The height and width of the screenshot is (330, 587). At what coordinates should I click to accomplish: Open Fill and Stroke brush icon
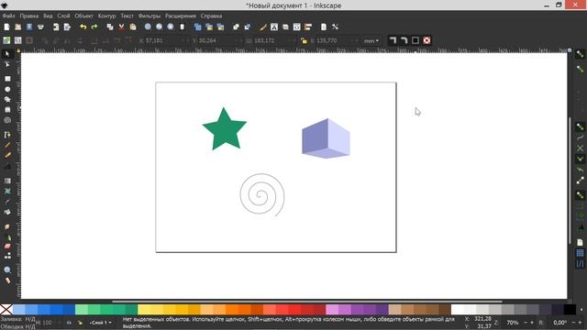point(263,27)
